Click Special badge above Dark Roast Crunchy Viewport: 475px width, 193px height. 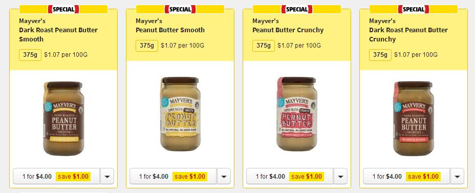414,9
